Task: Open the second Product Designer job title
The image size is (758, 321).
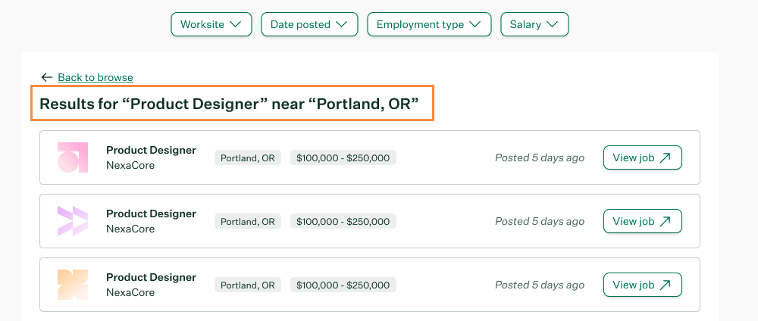Action: (x=152, y=213)
